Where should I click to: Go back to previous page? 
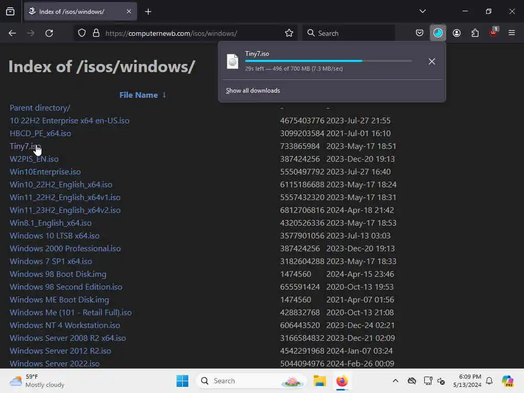[x=12, y=33]
